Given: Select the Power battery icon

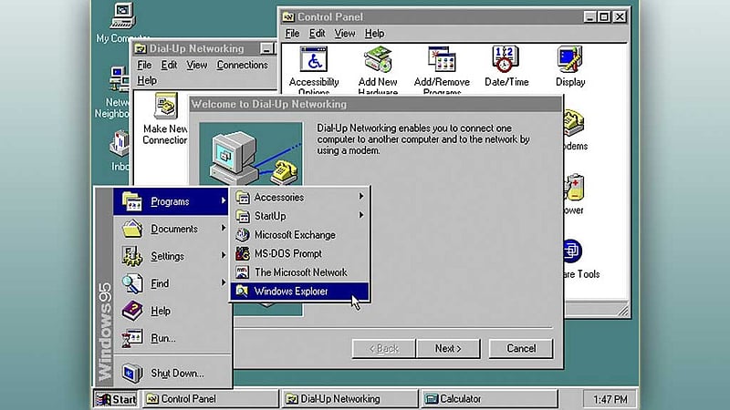Looking at the screenshot, I should pyautogui.click(x=575, y=187).
